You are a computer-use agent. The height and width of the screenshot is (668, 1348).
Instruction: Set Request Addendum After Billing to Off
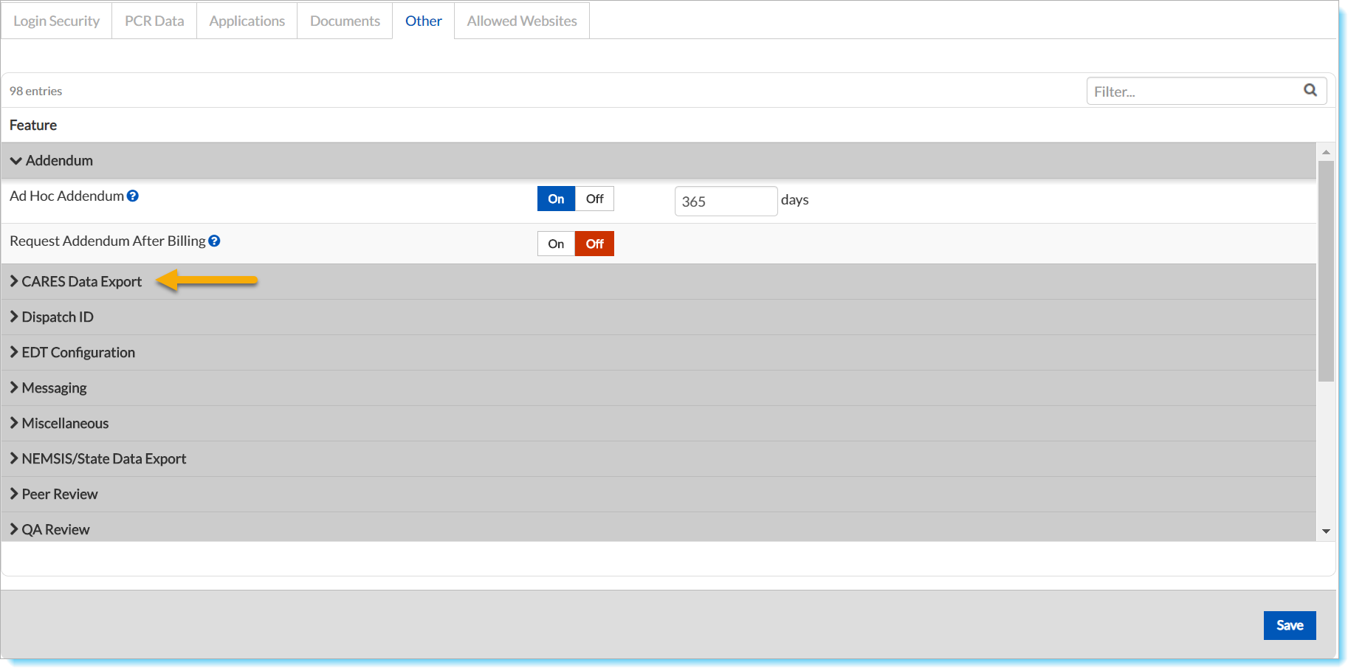pyautogui.click(x=594, y=244)
